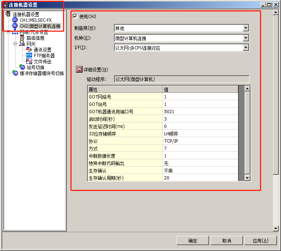Uncheck the 使用CH2 checkbox
The image size is (281, 251).
coord(75,16)
